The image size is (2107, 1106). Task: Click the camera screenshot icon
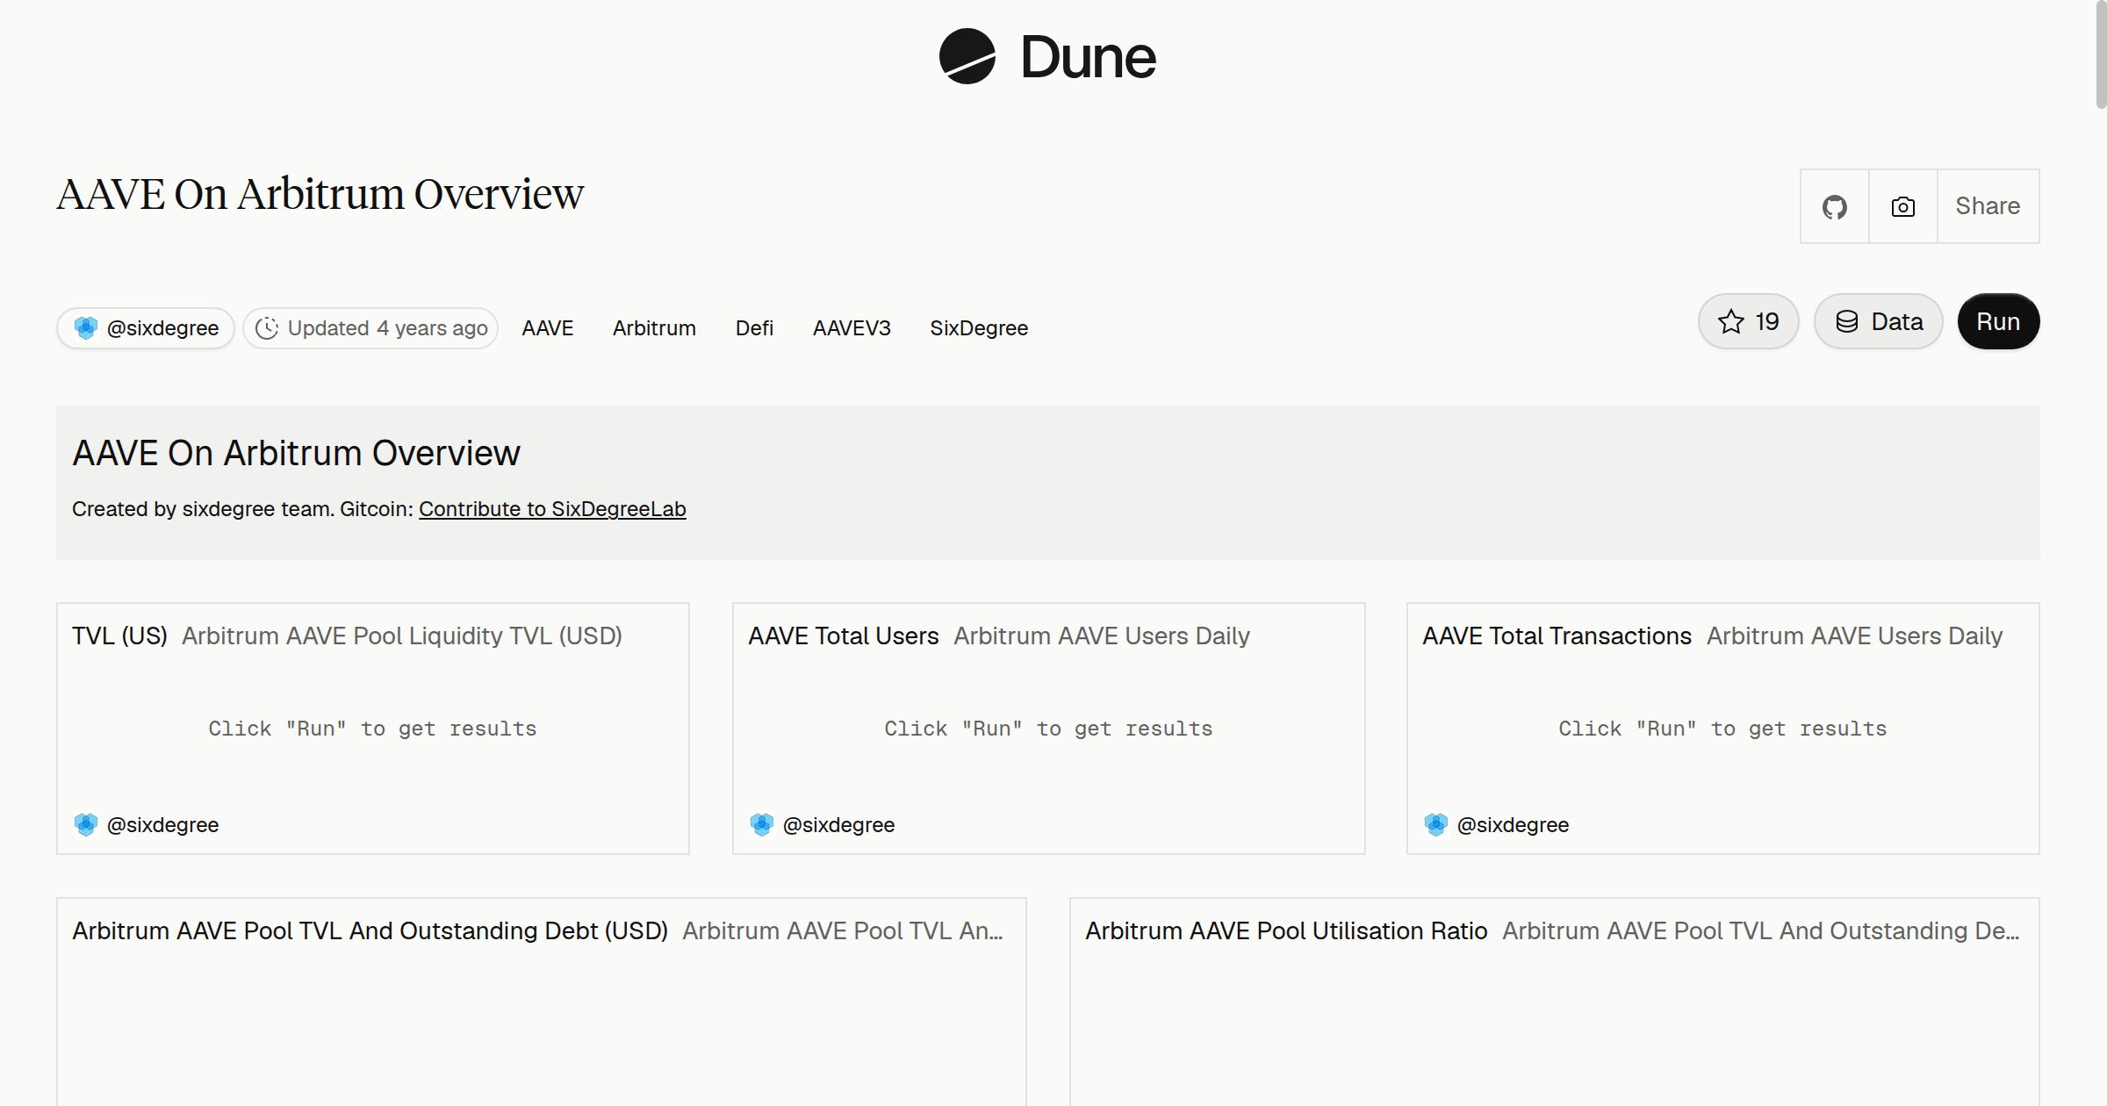(1902, 206)
